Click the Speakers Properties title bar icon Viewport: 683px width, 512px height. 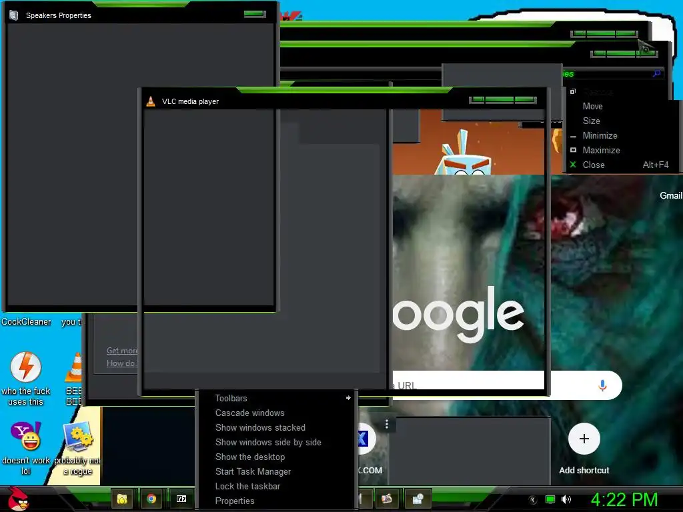[x=14, y=15]
